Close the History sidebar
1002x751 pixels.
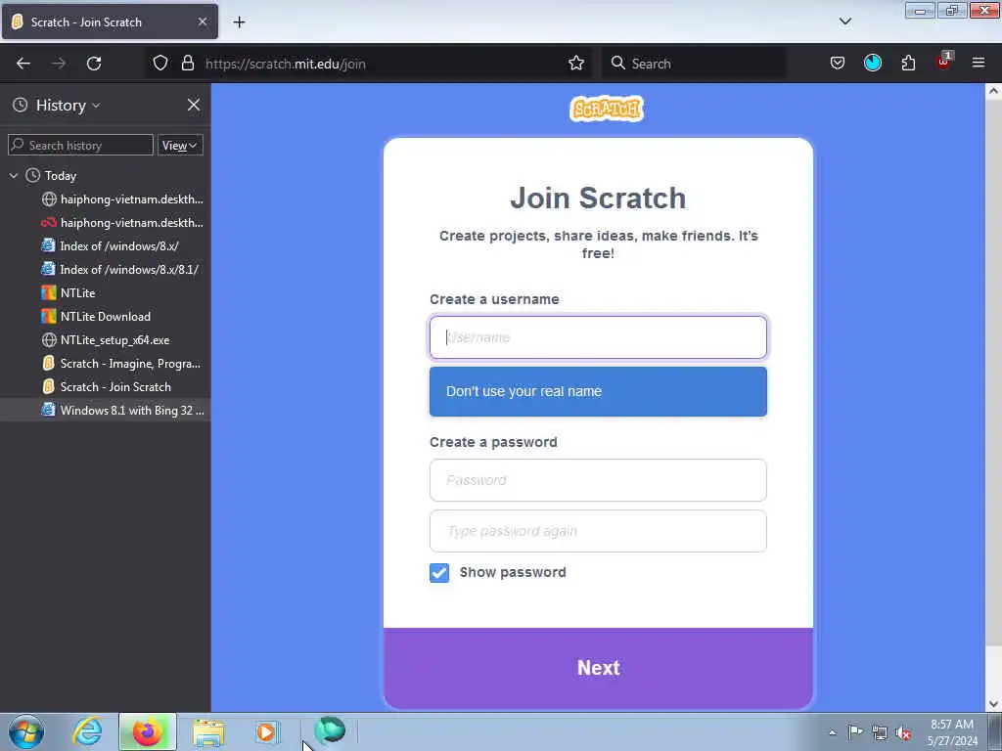coord(194,105)
